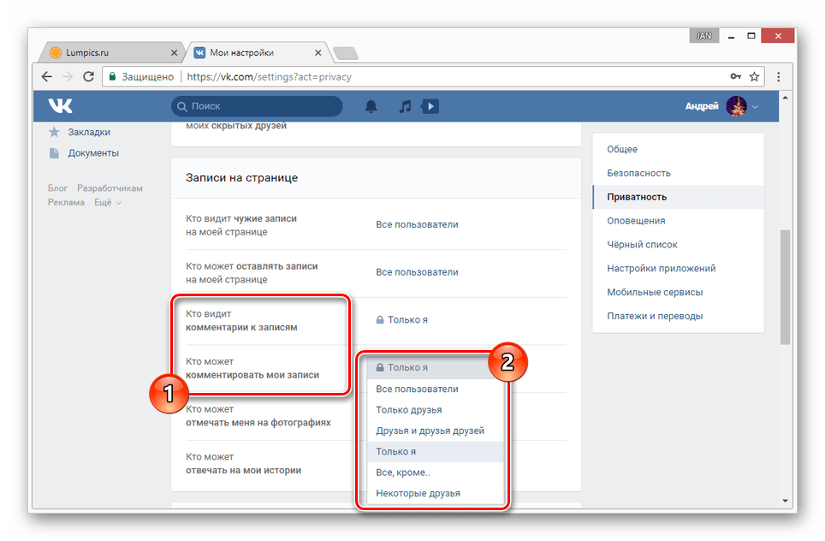The width and height of the screenshot is (825, 541).
Task: Bookmark page with the star icon
Action: (x=755, y=77)
